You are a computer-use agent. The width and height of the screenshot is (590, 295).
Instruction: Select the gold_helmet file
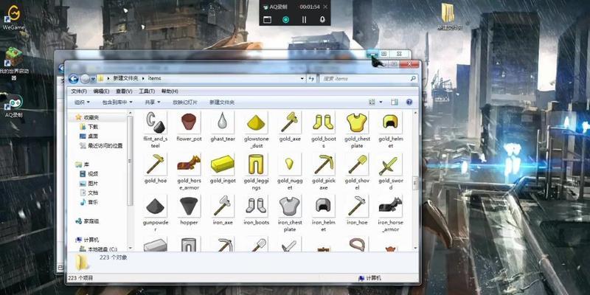pyautogui.click(x=391, y=122)
